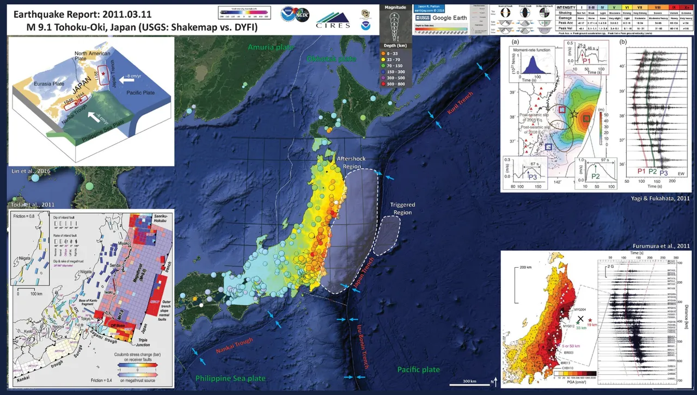Click the black epicenter star in the slip model
The width and height of the screenshot is (697, 395).
click(574, 114)
